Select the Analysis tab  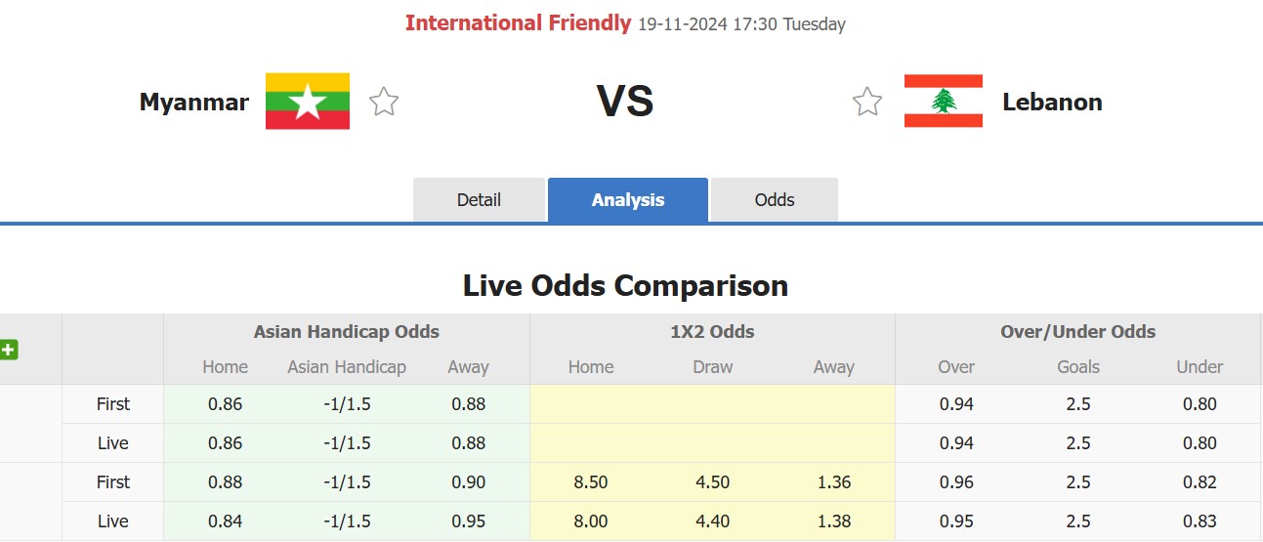point(628,200)
